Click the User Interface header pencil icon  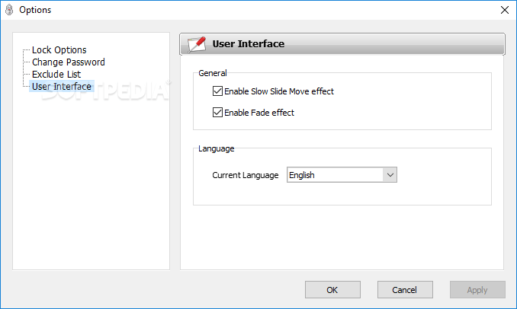(197, 44)
